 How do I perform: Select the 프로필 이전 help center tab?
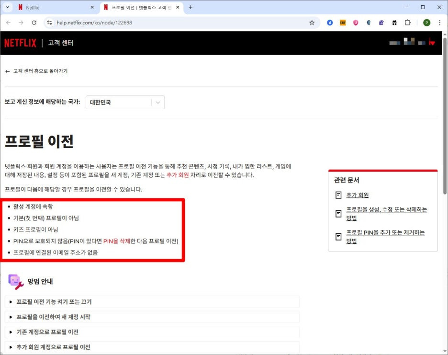pos(141,8)
